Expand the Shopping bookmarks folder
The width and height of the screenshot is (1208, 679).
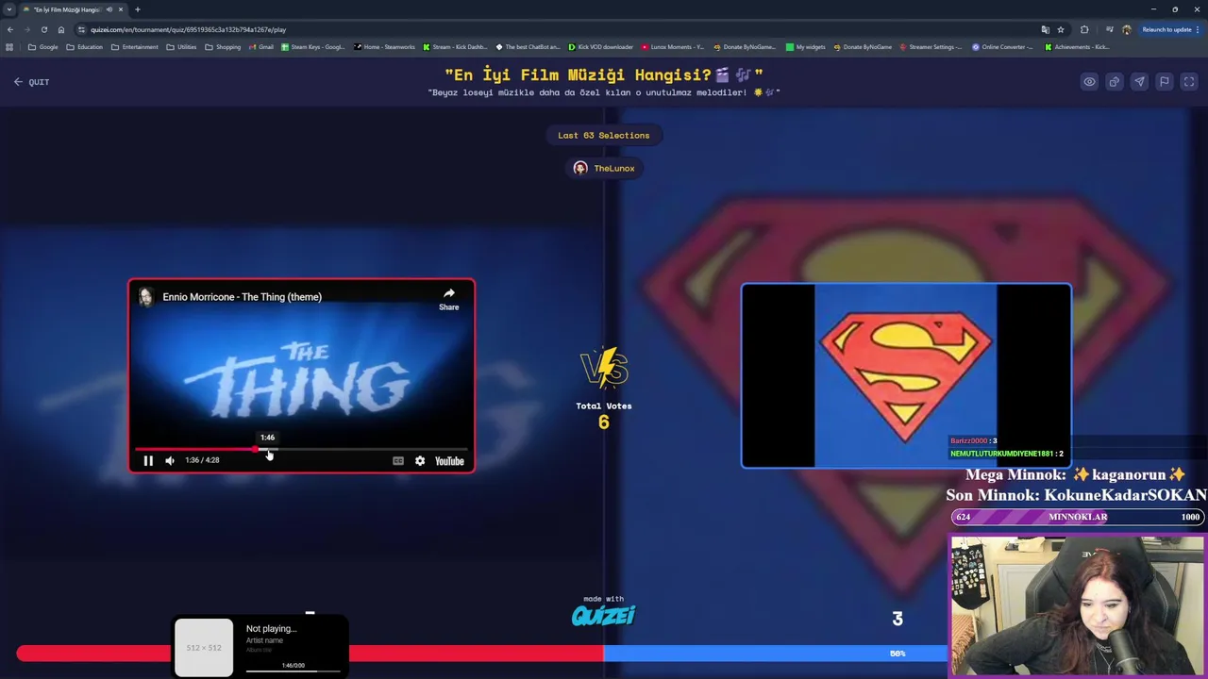pos(223,47)
